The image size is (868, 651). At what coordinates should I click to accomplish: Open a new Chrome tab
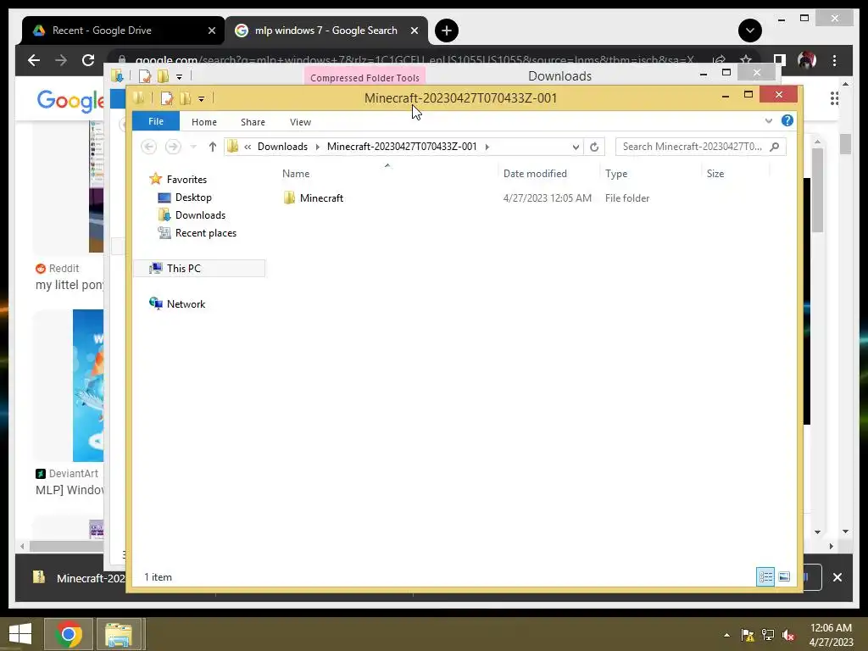446,31
